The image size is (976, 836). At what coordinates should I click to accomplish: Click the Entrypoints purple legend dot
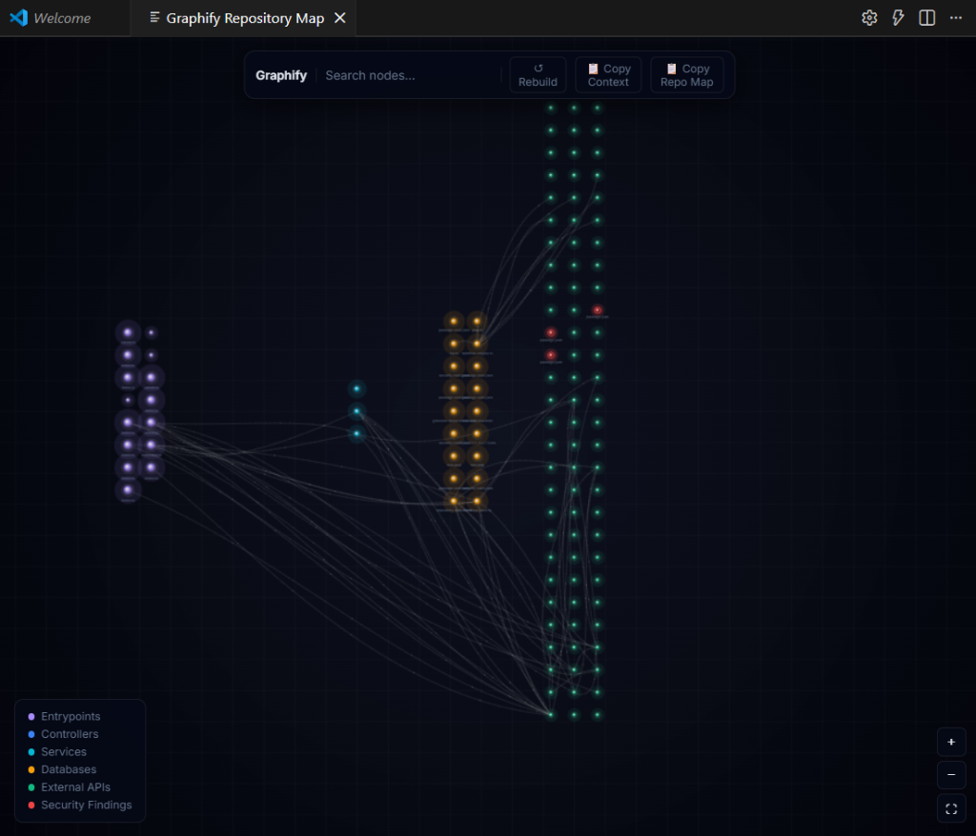click(31, 717)
